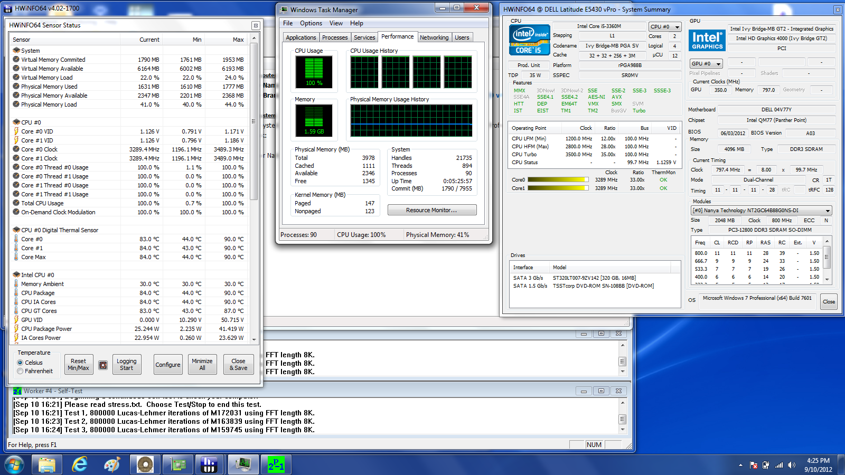The width and height of the screenshot is (845, 475).
Task: Open Prime95 from the taskbar
Action: pyautogui.click(x=276, y=464)
